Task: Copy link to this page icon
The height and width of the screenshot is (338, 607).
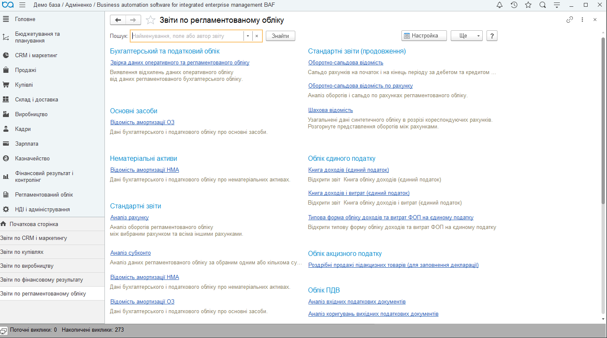Action: [570, 19]
